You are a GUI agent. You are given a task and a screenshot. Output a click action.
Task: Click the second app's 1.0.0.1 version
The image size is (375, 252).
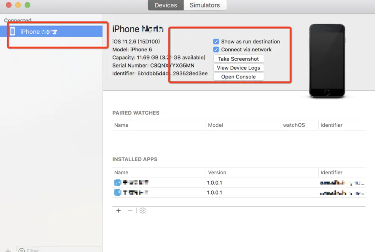(214, 192)
